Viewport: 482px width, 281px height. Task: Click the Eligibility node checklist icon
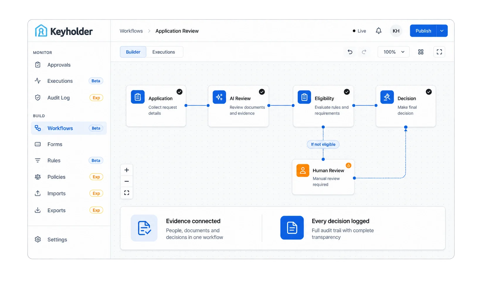tap(304, 97)
